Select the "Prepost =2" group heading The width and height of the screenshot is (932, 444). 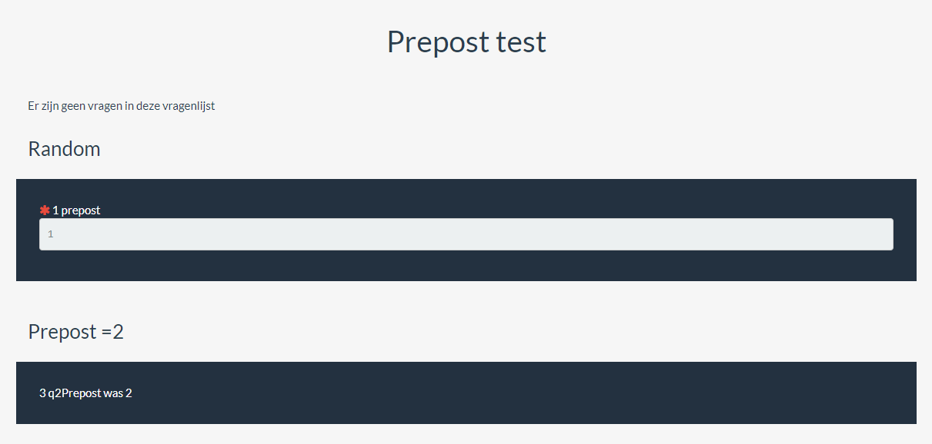[75, 332]
